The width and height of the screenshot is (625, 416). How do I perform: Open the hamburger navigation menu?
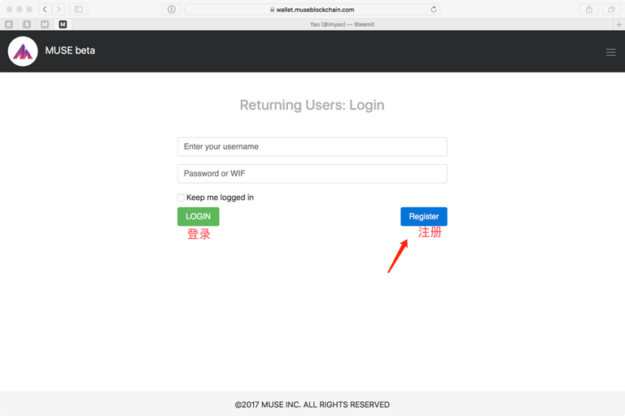(x=610, y=52)
